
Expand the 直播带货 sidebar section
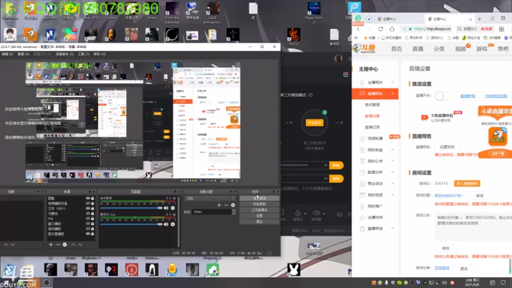pyautogui.click(x=392, y=228)
